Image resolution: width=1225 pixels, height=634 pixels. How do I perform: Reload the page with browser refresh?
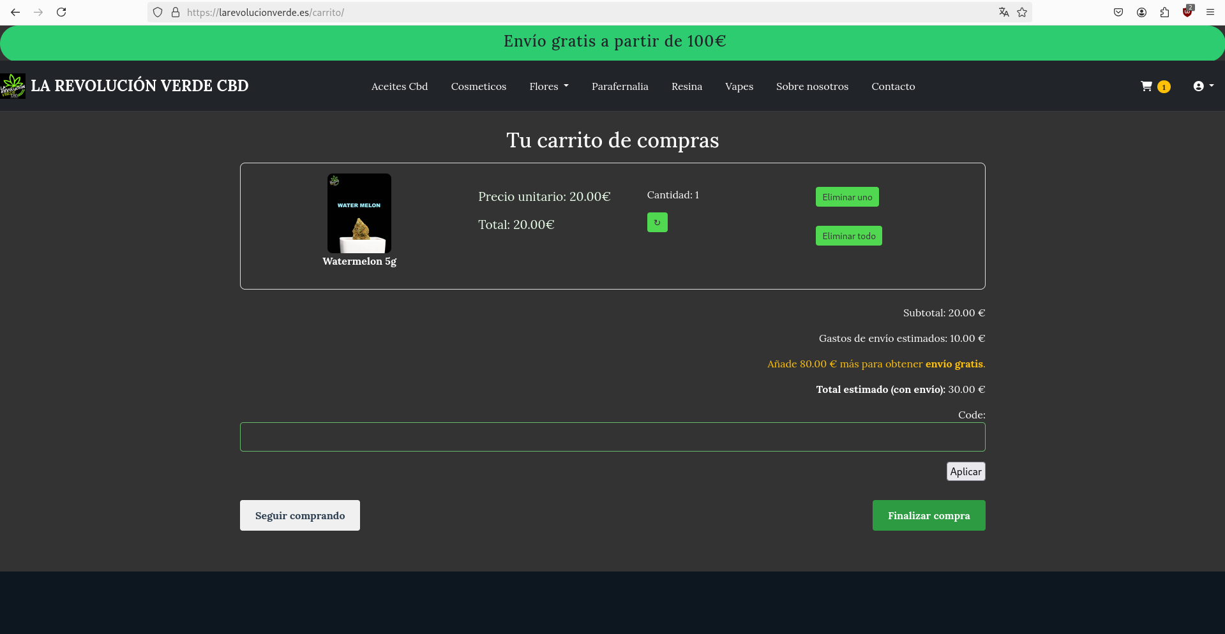61,12
